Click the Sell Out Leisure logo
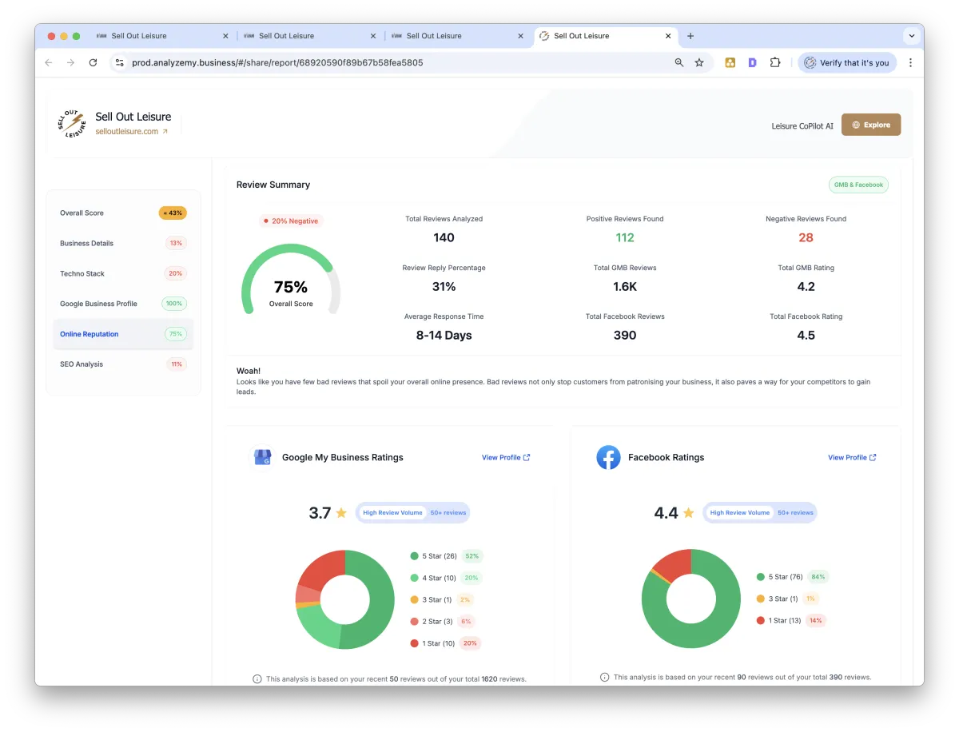Screen dimensions: 959x732 (71, 123)
